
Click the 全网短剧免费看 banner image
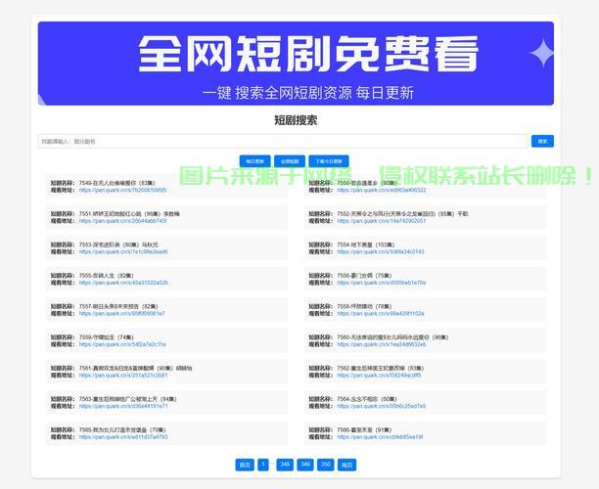296,64
